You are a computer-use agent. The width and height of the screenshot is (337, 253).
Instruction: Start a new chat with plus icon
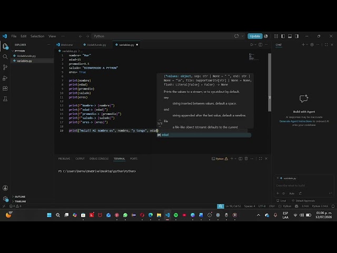[303, 44]
